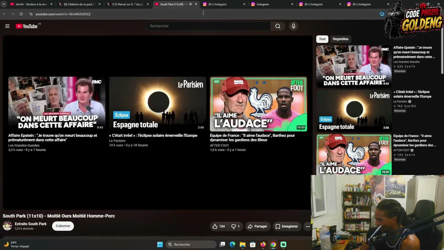
Task: Close the South Park tab
Action: (196, 4)
